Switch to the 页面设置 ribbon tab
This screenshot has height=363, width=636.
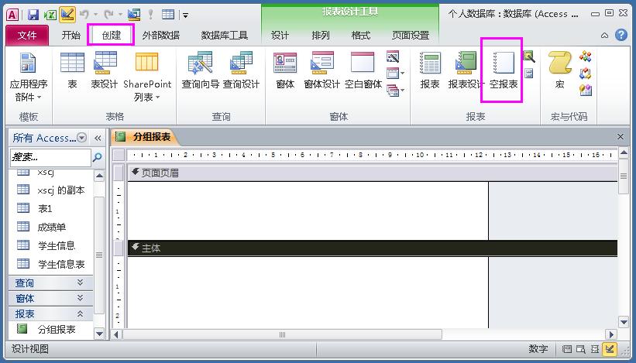(411, 36)
